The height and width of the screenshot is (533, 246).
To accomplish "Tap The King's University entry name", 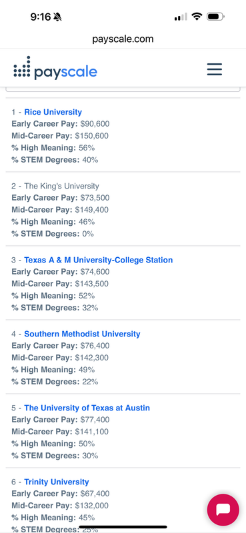I will tap(61, 187).
